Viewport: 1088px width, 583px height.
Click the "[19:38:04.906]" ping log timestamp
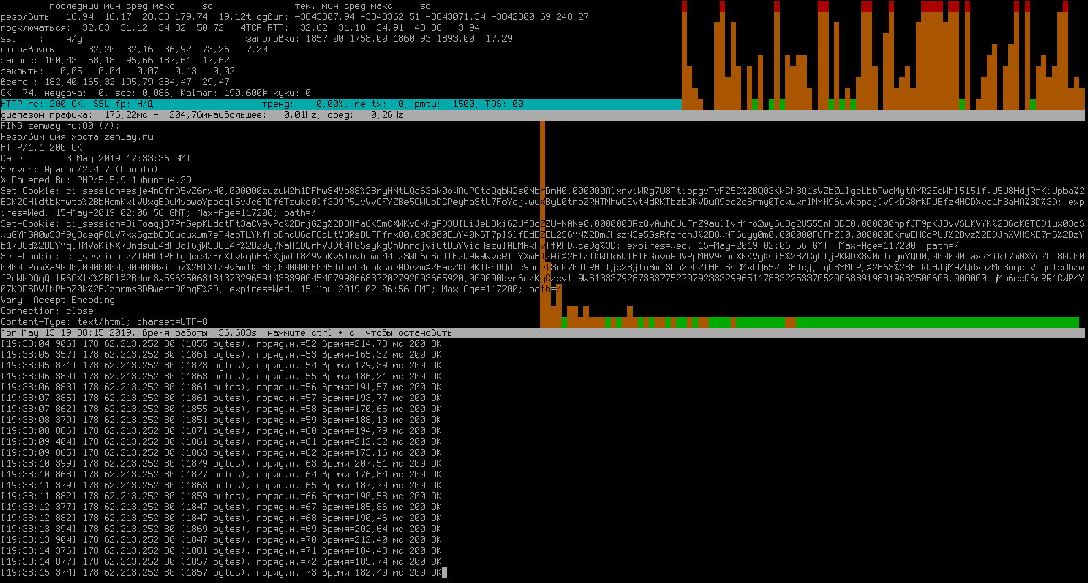[x=39, y=343]
